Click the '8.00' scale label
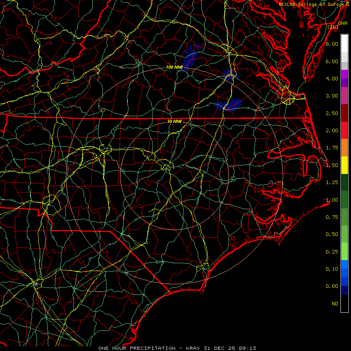 (x=332, y=44)
